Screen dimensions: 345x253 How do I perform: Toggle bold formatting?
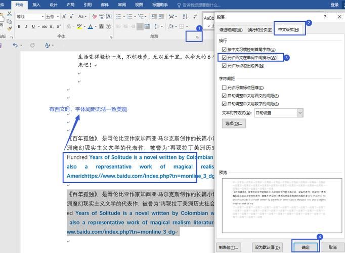[x=19, y=26]
